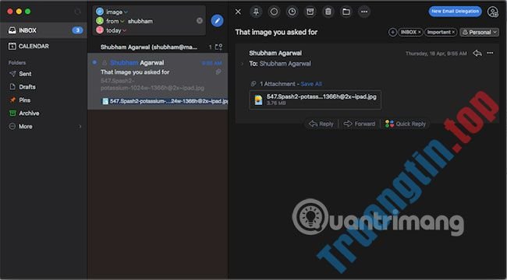Clear the search filters
507x280 pixels.
(x=200, y=21)
